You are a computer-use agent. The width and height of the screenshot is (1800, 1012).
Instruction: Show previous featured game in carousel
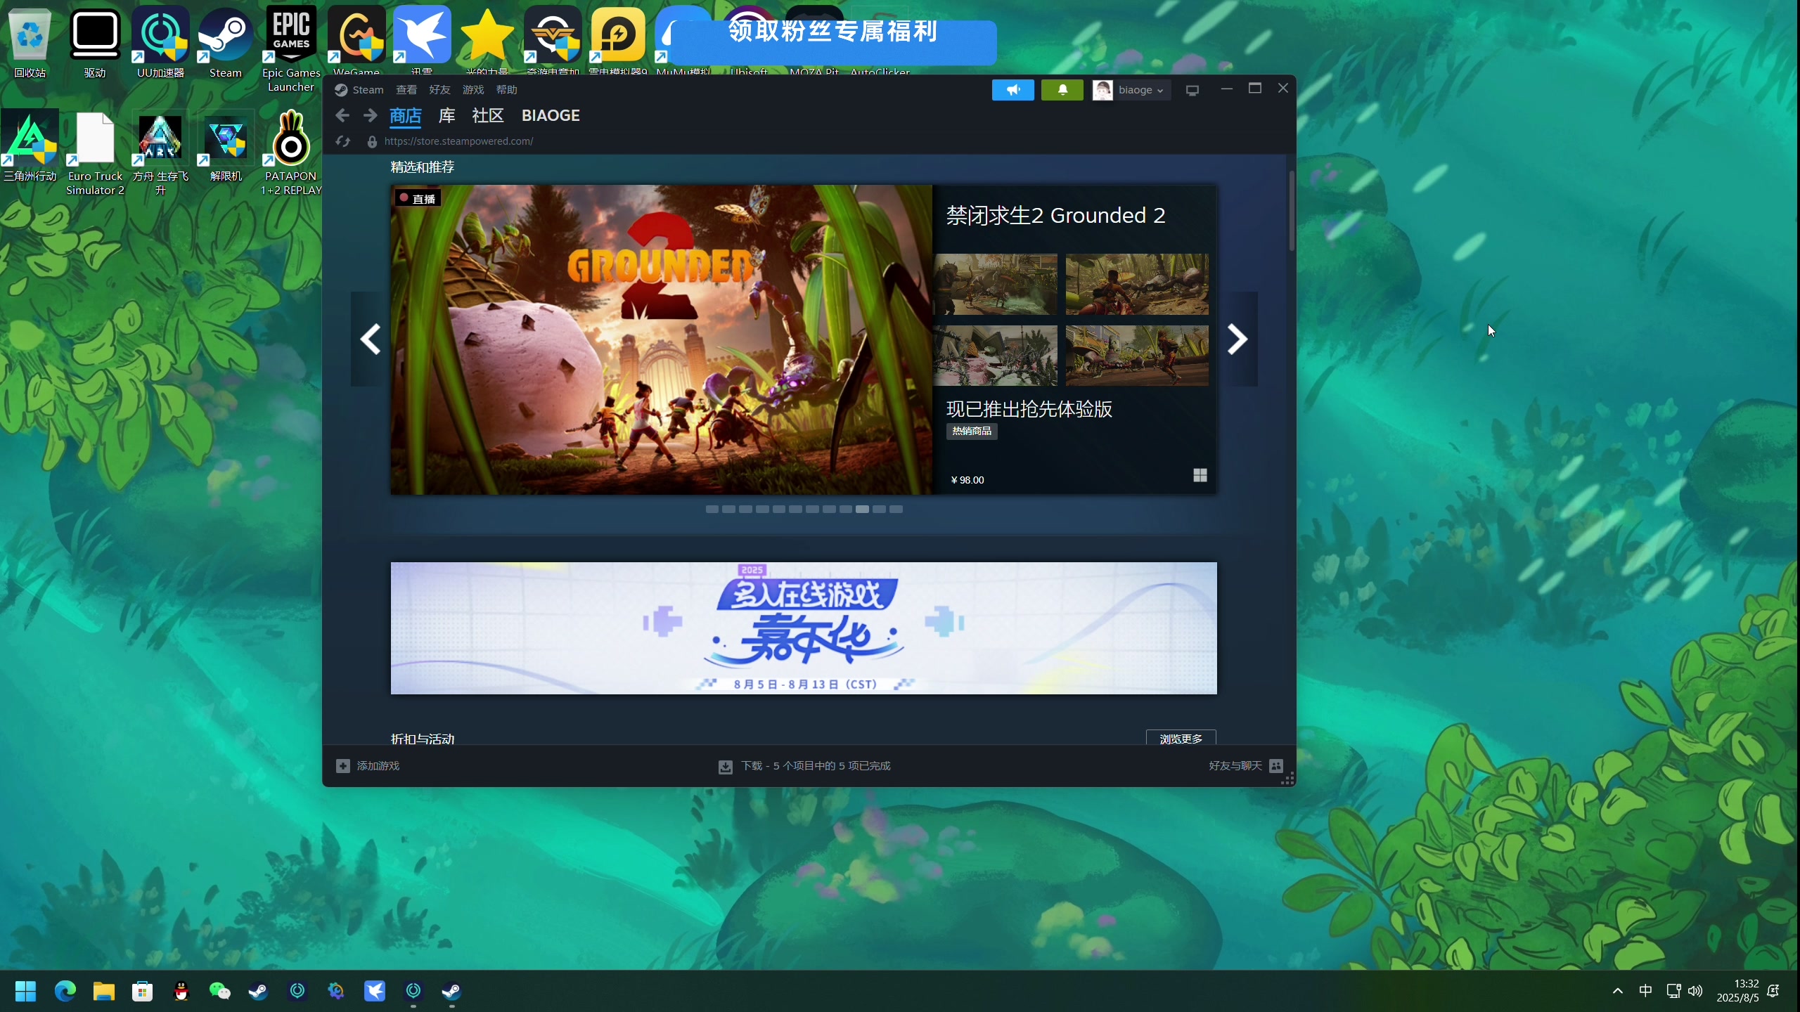click(x=370, y=339)
